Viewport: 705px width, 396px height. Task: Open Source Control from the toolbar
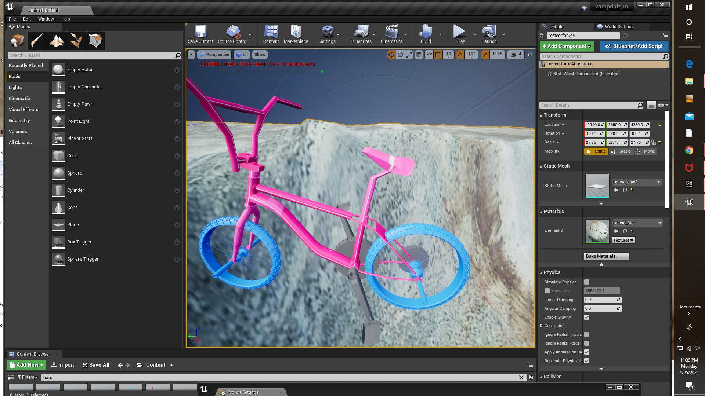[x=233, y=34]
